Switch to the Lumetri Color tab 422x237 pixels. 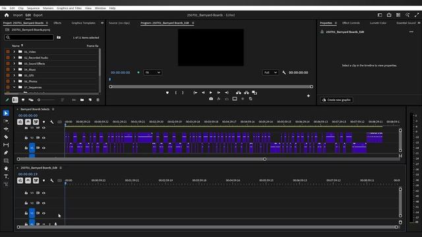click(378, 23)
